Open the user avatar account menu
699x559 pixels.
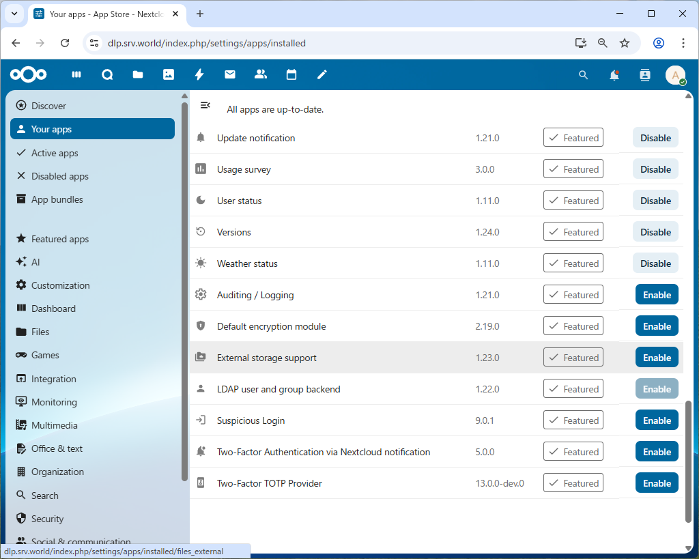tap(675, 75)
